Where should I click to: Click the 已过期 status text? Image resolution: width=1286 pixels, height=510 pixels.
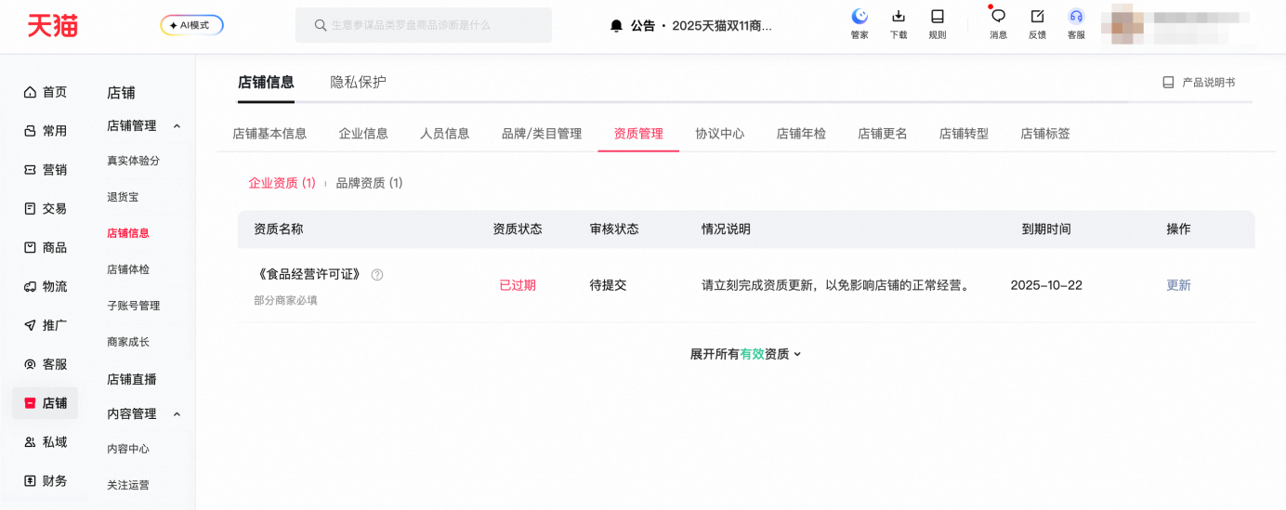coord(518,285)
